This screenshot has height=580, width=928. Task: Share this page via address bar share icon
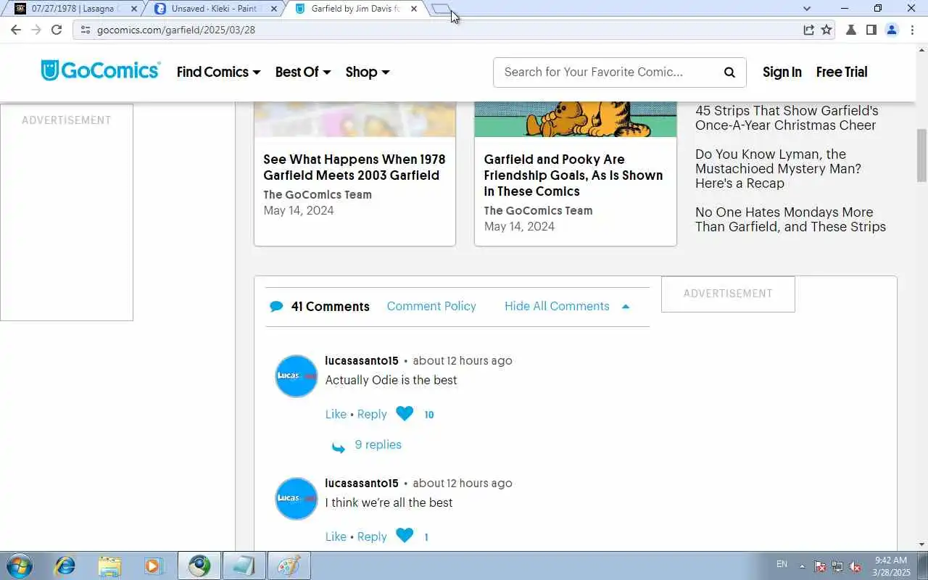click(x=808, y=30)
